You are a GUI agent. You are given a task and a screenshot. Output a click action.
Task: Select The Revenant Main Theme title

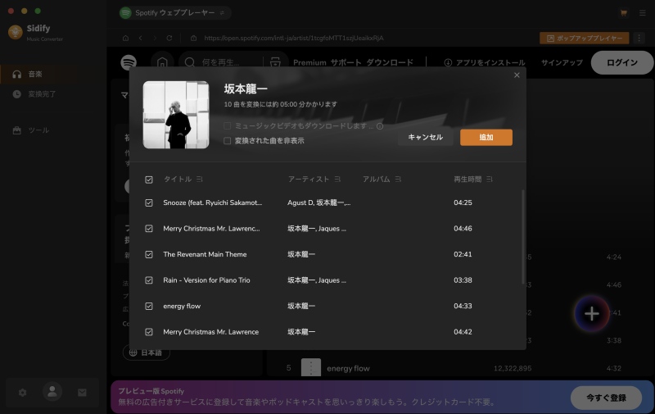(205, 254)
